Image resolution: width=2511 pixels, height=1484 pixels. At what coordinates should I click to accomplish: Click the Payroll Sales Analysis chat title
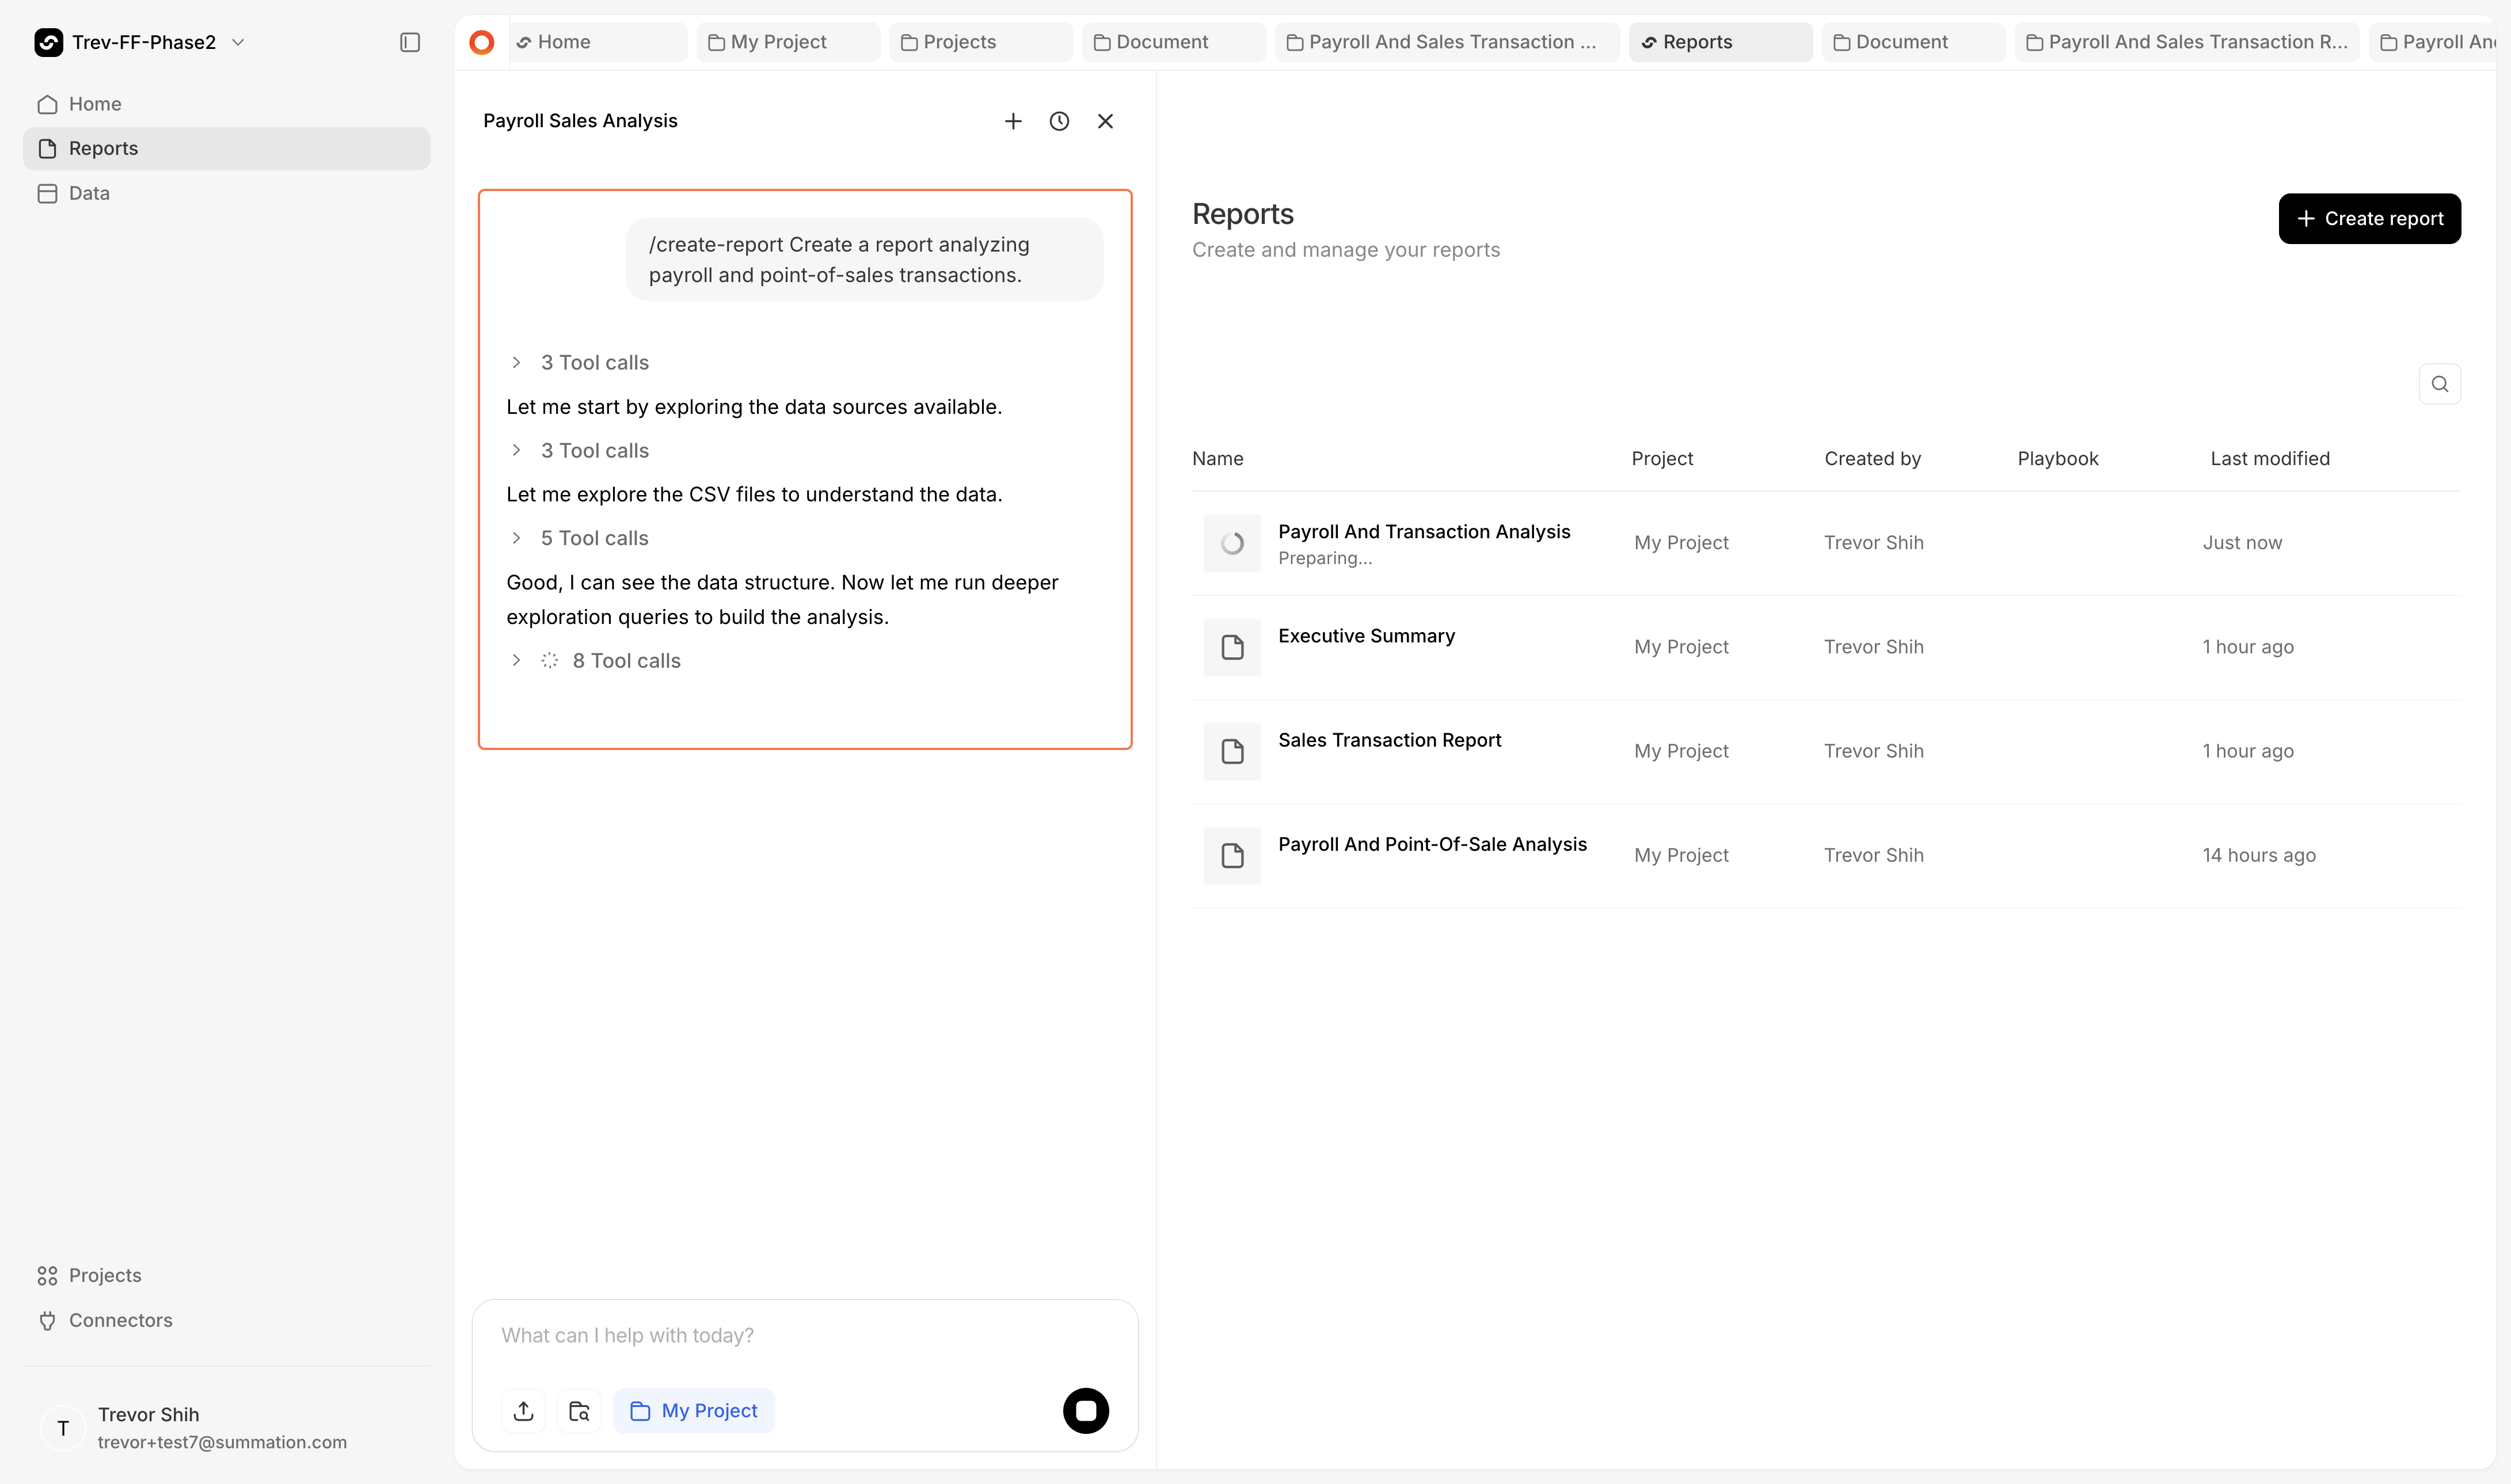point(580,121)
